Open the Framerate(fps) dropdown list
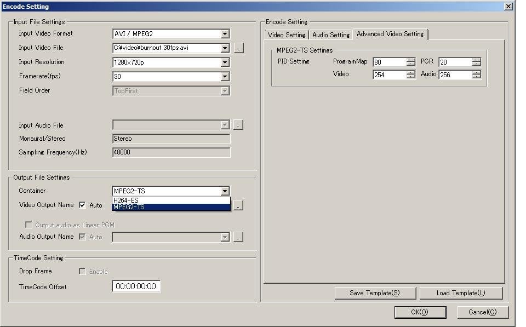The width and height of the screenshot is (526, 327). 225,77
